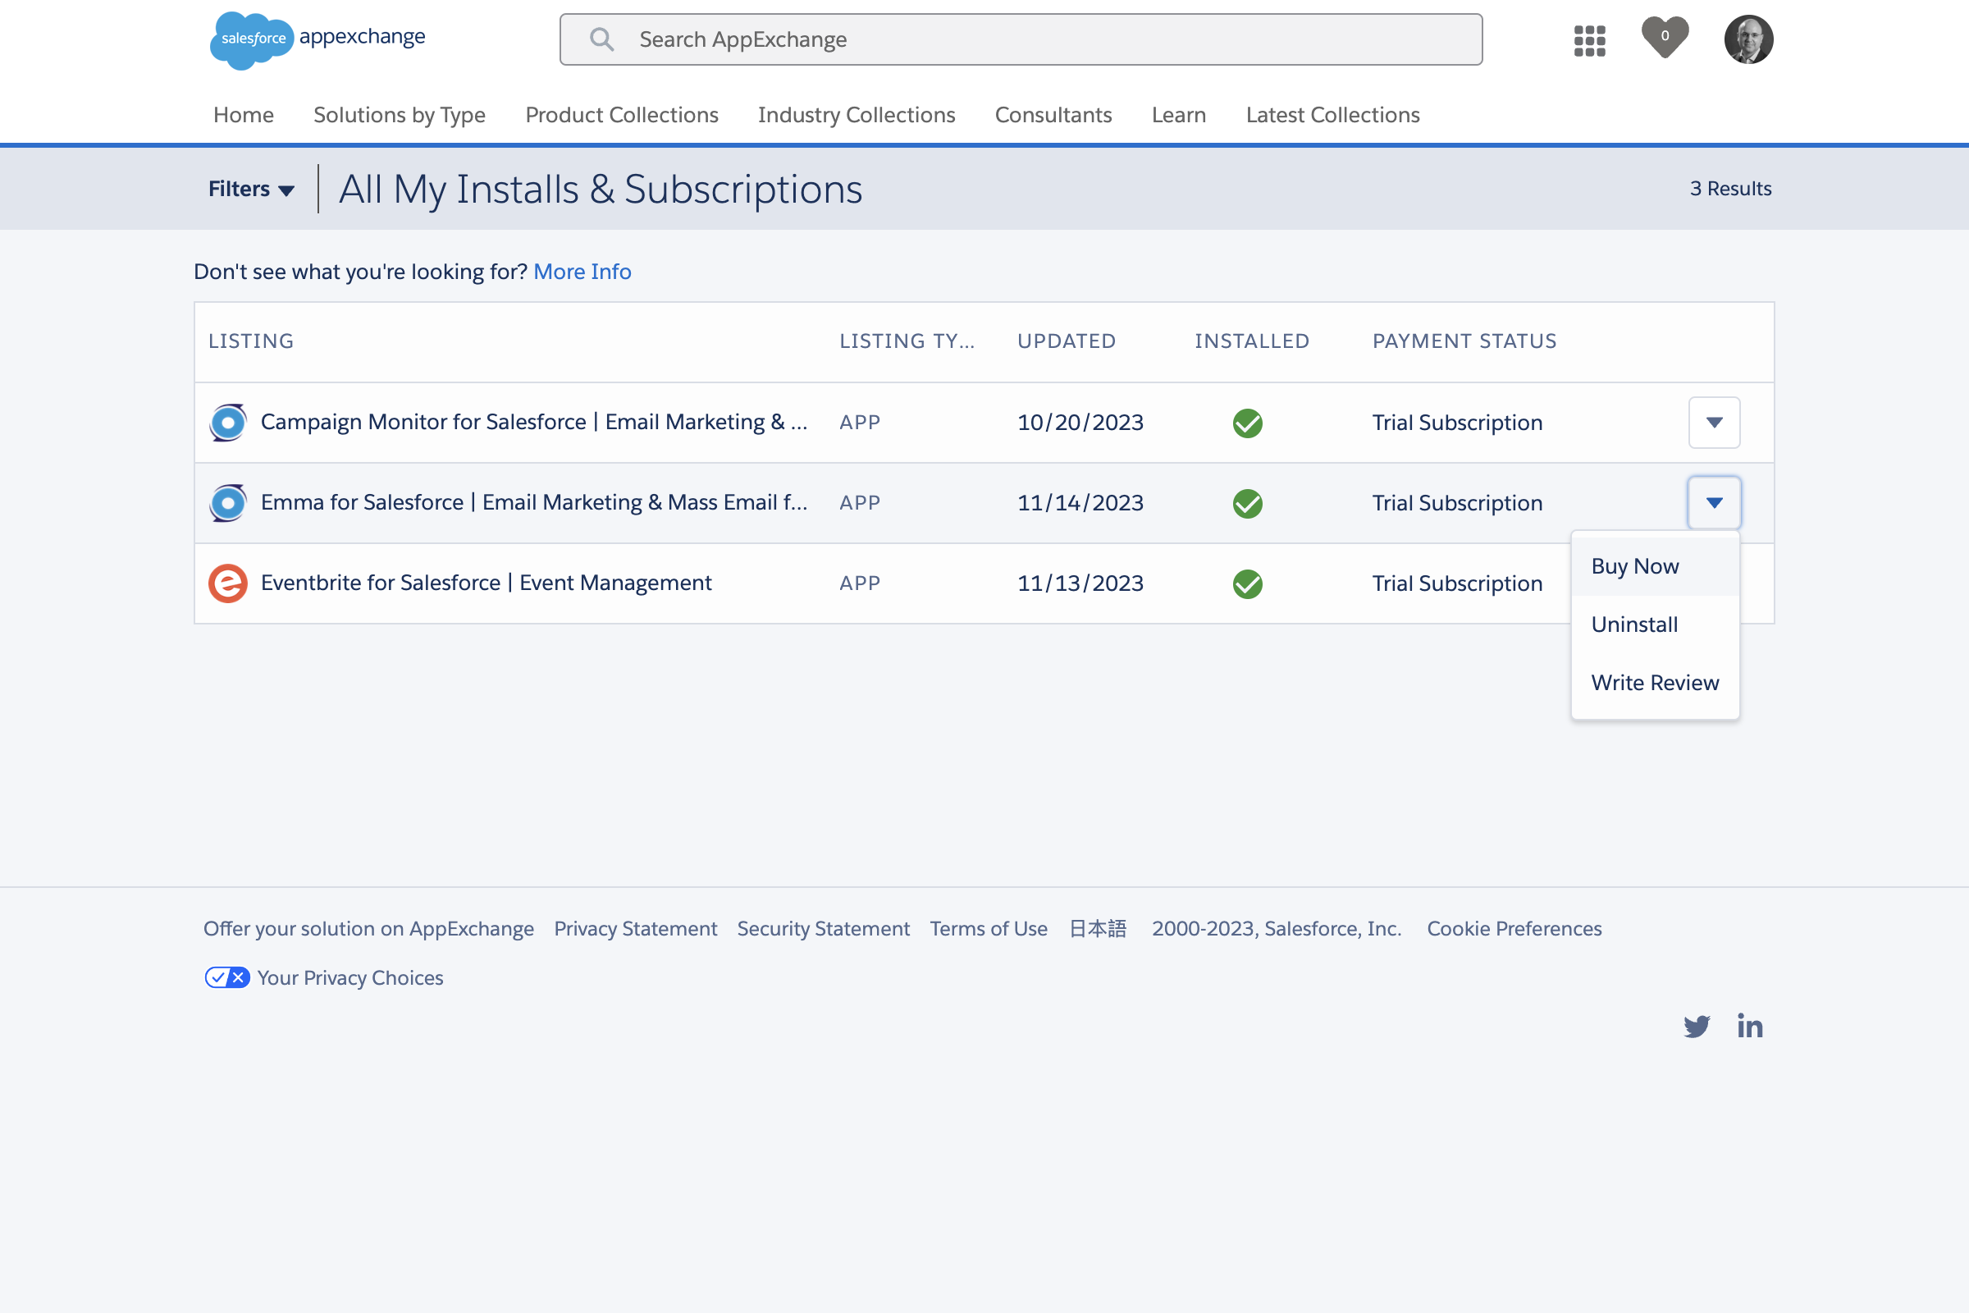
Task: Open the LinkedIn link in footer
Action: [x=1750, y=1026]
